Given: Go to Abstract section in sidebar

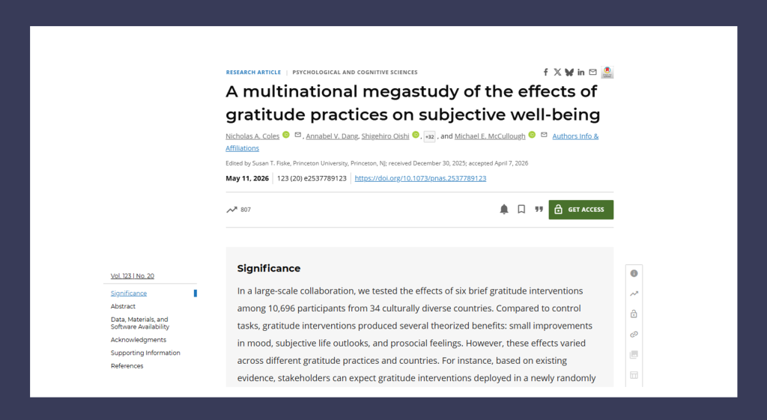Looking at the screenshot, I should coord(123,306).
